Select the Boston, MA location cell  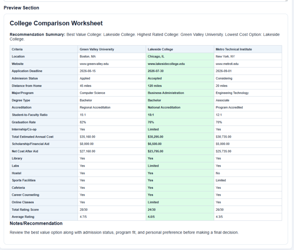[112, 57]
